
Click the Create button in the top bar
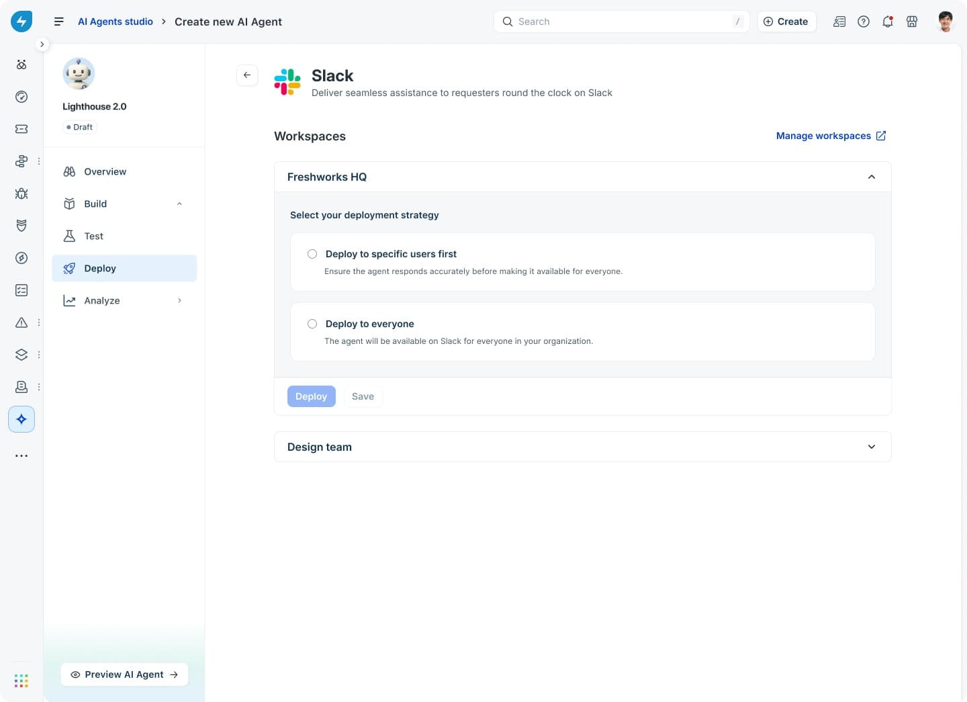[786, 21]
